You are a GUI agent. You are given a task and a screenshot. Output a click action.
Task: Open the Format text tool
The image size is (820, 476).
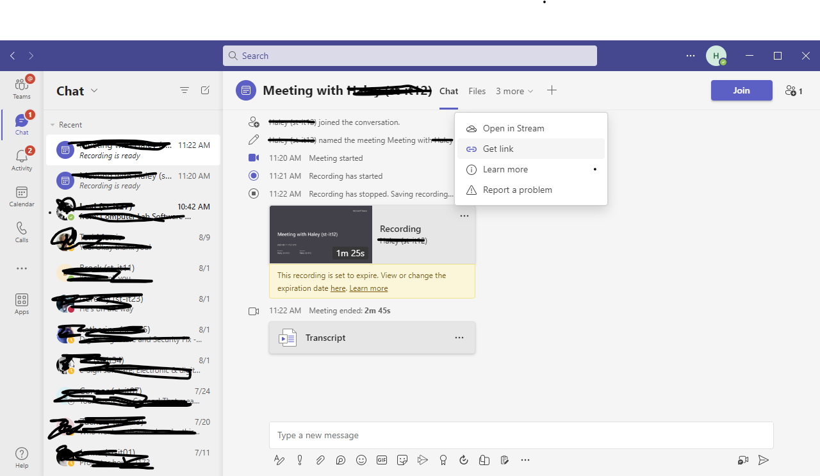point(279,459)
